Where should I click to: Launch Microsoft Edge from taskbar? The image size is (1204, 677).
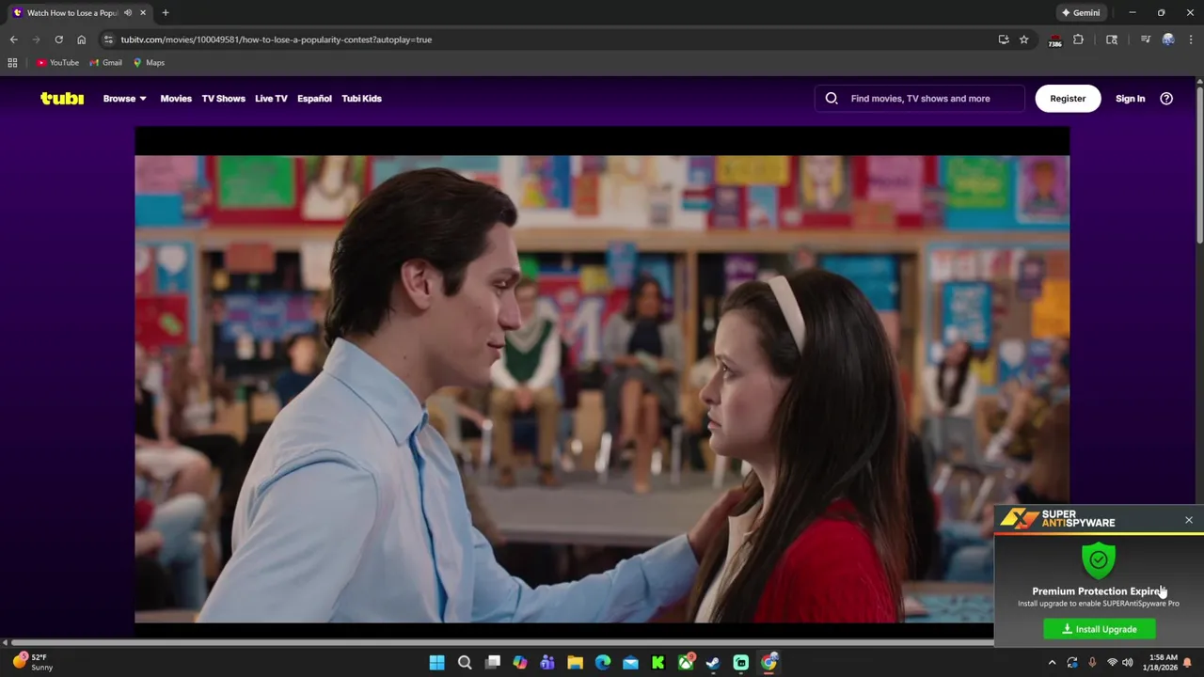(x=603, y=663)
